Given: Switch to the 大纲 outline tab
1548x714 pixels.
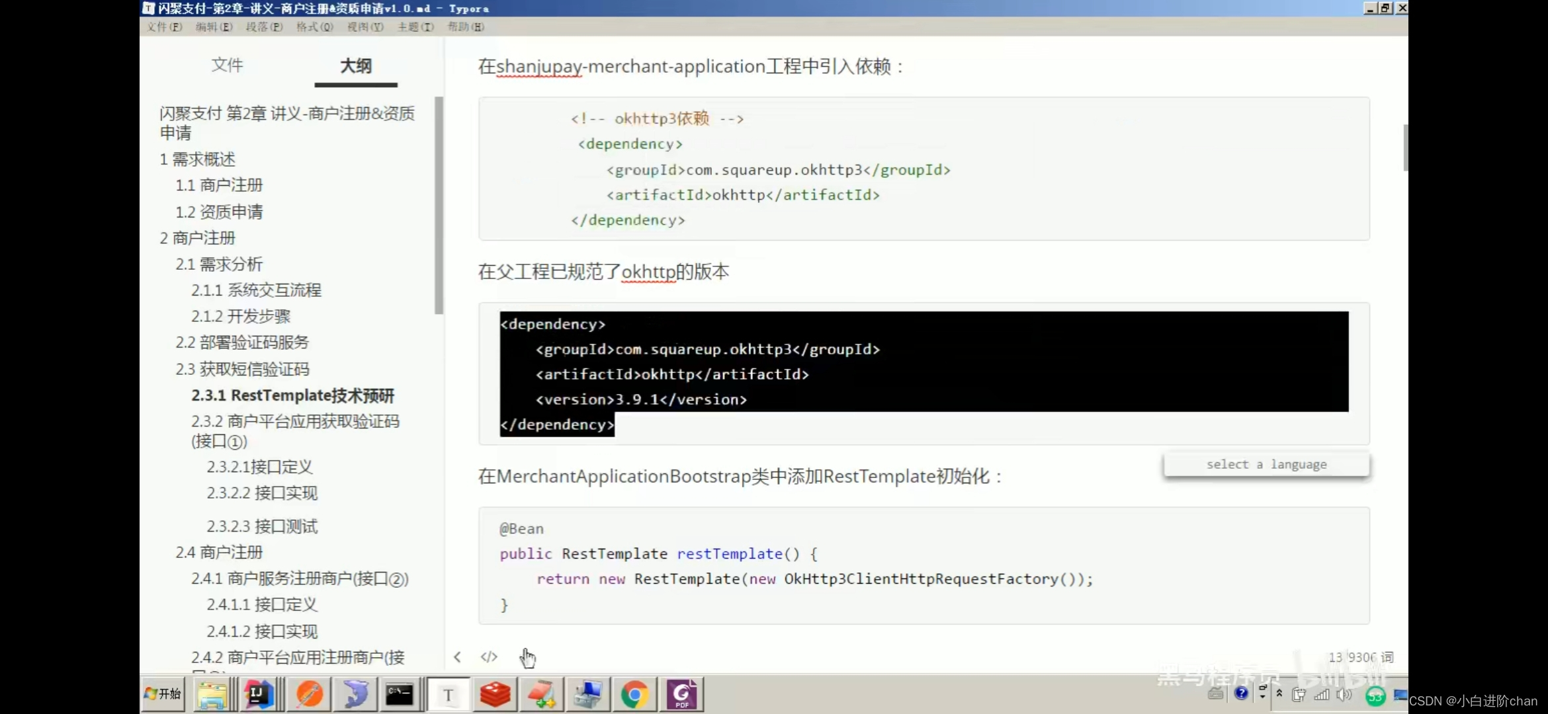Looking at the screenshot, I should tap(356, 65).
